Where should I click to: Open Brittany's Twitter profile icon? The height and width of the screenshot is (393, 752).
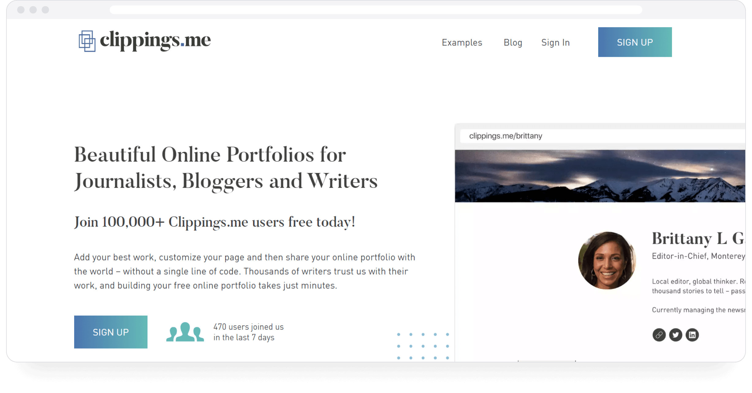[676, 335]
